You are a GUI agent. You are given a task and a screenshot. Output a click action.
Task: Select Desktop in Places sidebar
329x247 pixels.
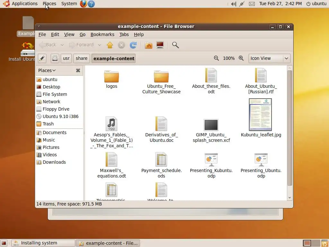pos(59,87)
